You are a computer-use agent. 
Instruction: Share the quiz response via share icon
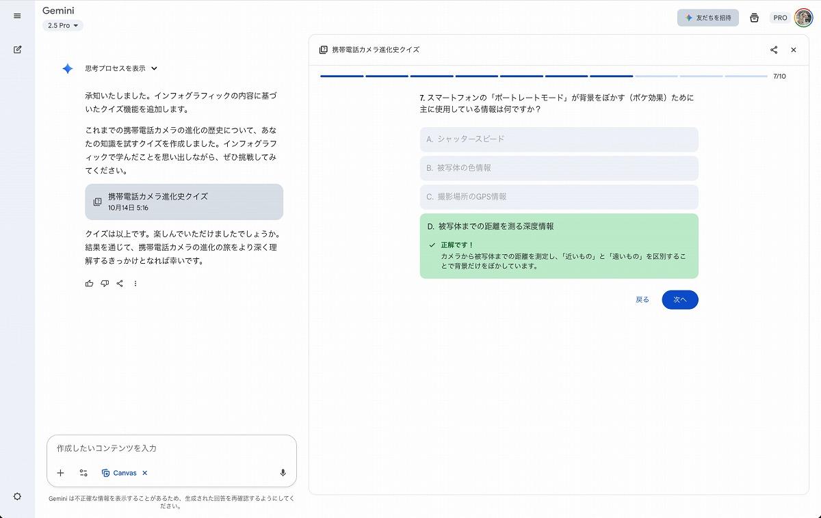point(120,283)
